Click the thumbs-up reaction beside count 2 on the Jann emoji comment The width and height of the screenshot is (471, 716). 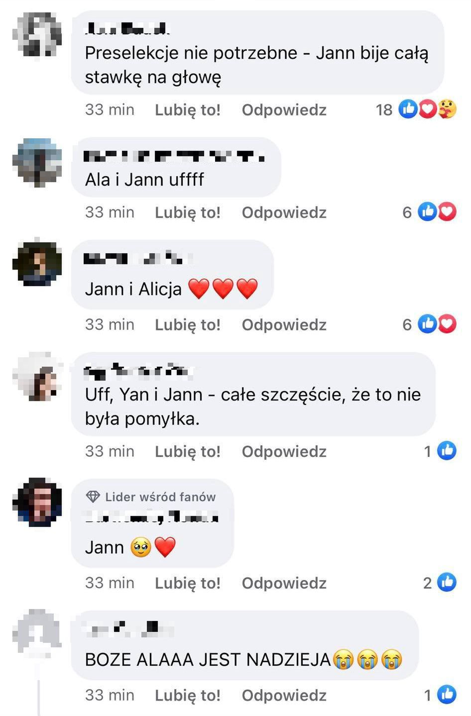pyautogui.click(x=447, y=582)
